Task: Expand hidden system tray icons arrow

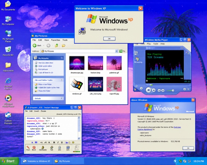Action: (x=176, y=161)
